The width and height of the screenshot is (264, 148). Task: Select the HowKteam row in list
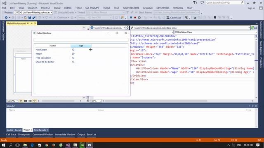[x=81, y=50]
